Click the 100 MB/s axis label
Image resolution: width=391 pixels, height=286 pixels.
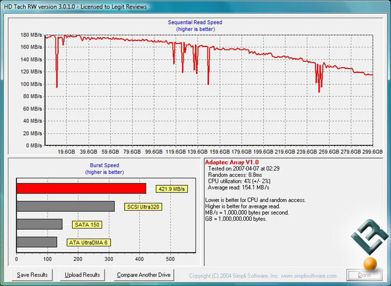click(x=31, y=84)
